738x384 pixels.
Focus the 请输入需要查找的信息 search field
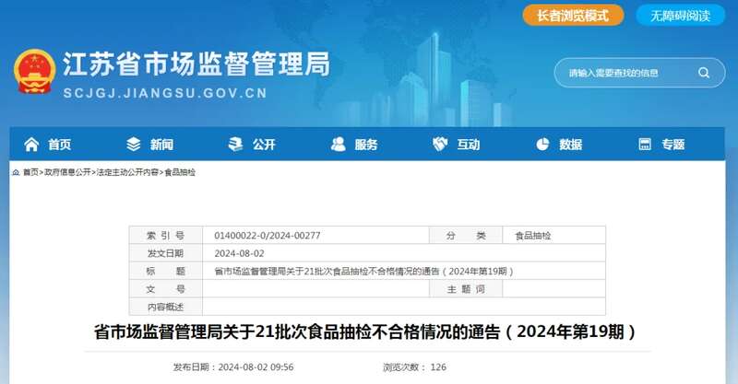pos(639,73)
